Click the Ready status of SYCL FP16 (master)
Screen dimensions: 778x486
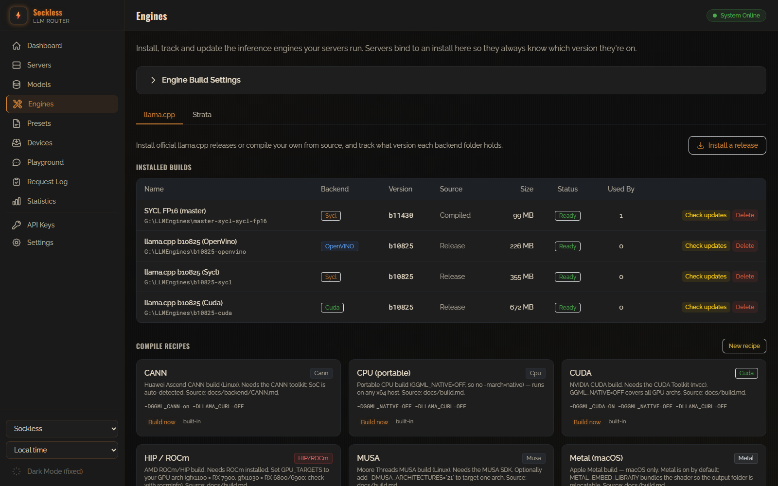567,216
